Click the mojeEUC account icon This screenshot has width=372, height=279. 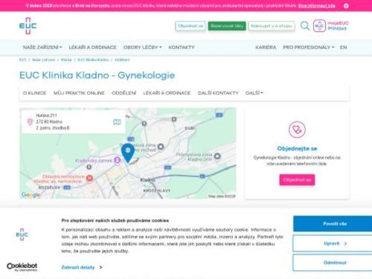point(319,26)
